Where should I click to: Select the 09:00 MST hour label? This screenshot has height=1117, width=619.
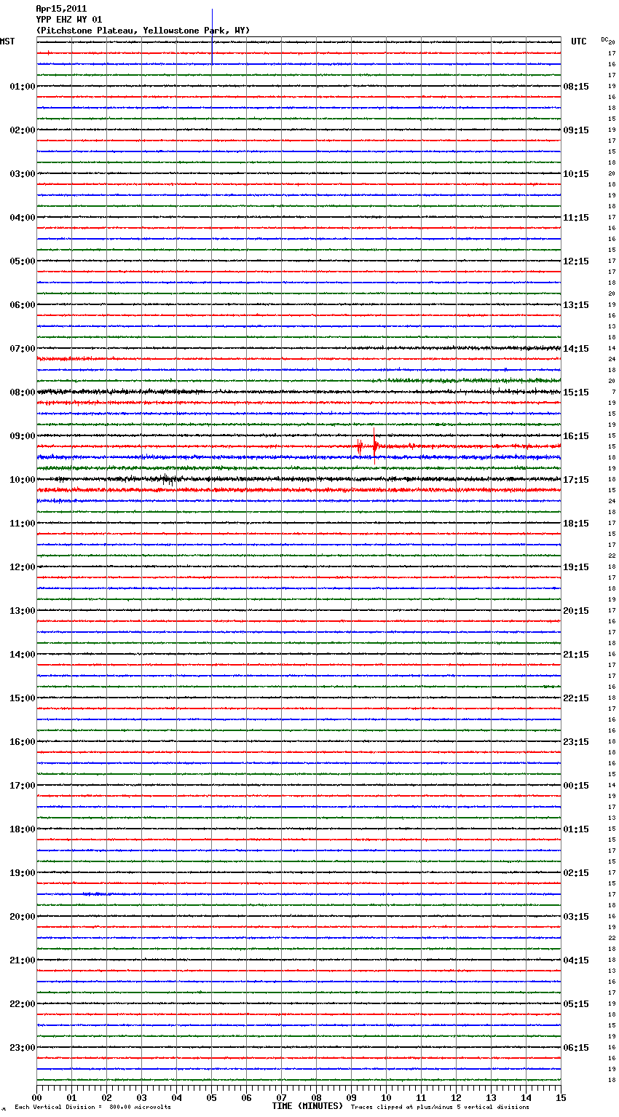point(23,436)
